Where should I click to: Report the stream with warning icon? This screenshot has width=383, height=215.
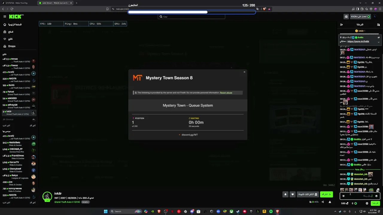[330, 202]
